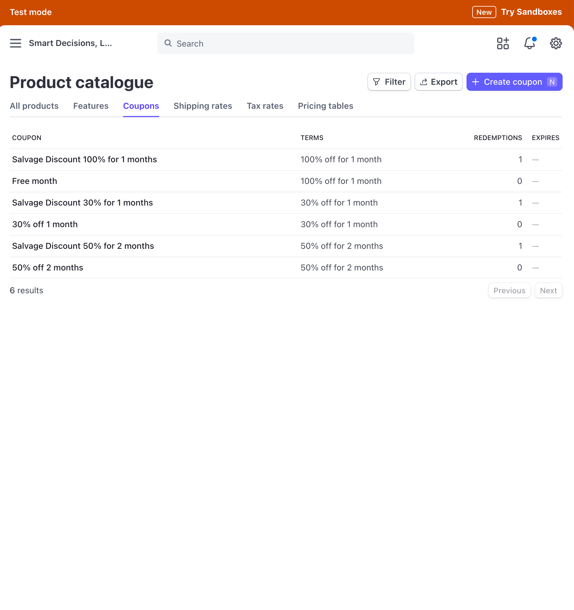This screenshot has height=610, width=574.
Task: Open the settings gear icon
Action: click(556, 43)
